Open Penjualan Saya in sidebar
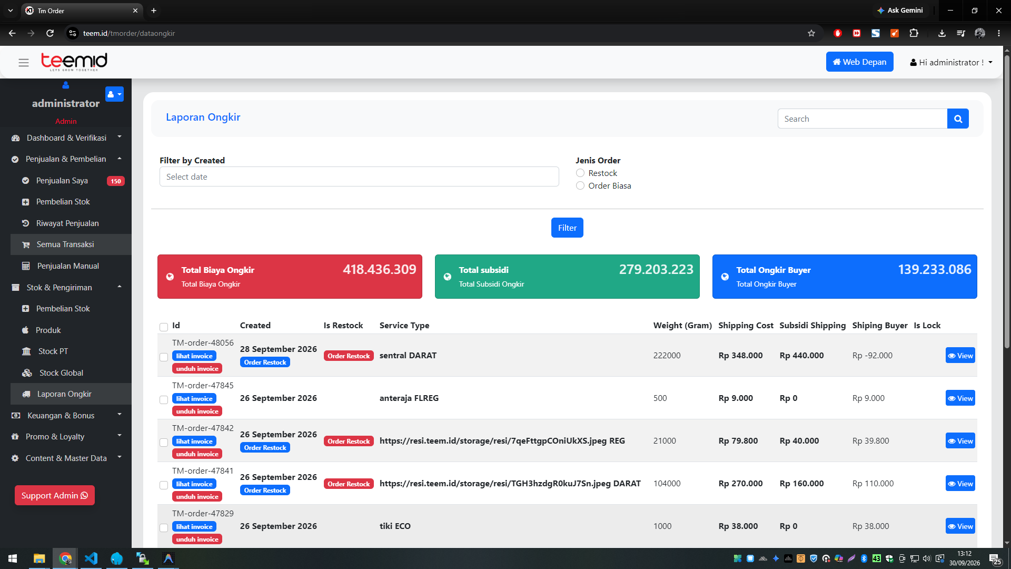This screenshot has width=1011, height=569. (x=71, y=180)
